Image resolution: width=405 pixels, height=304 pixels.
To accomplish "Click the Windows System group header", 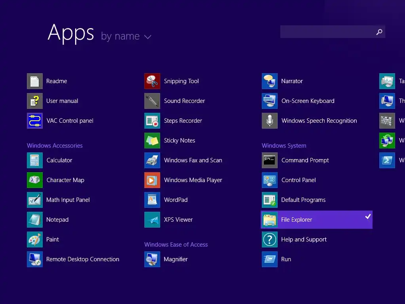I will coord(284,146).
